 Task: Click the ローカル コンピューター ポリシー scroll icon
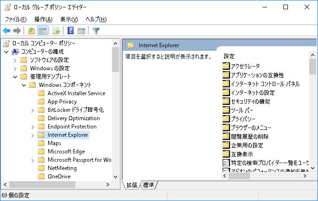point(6,43)
